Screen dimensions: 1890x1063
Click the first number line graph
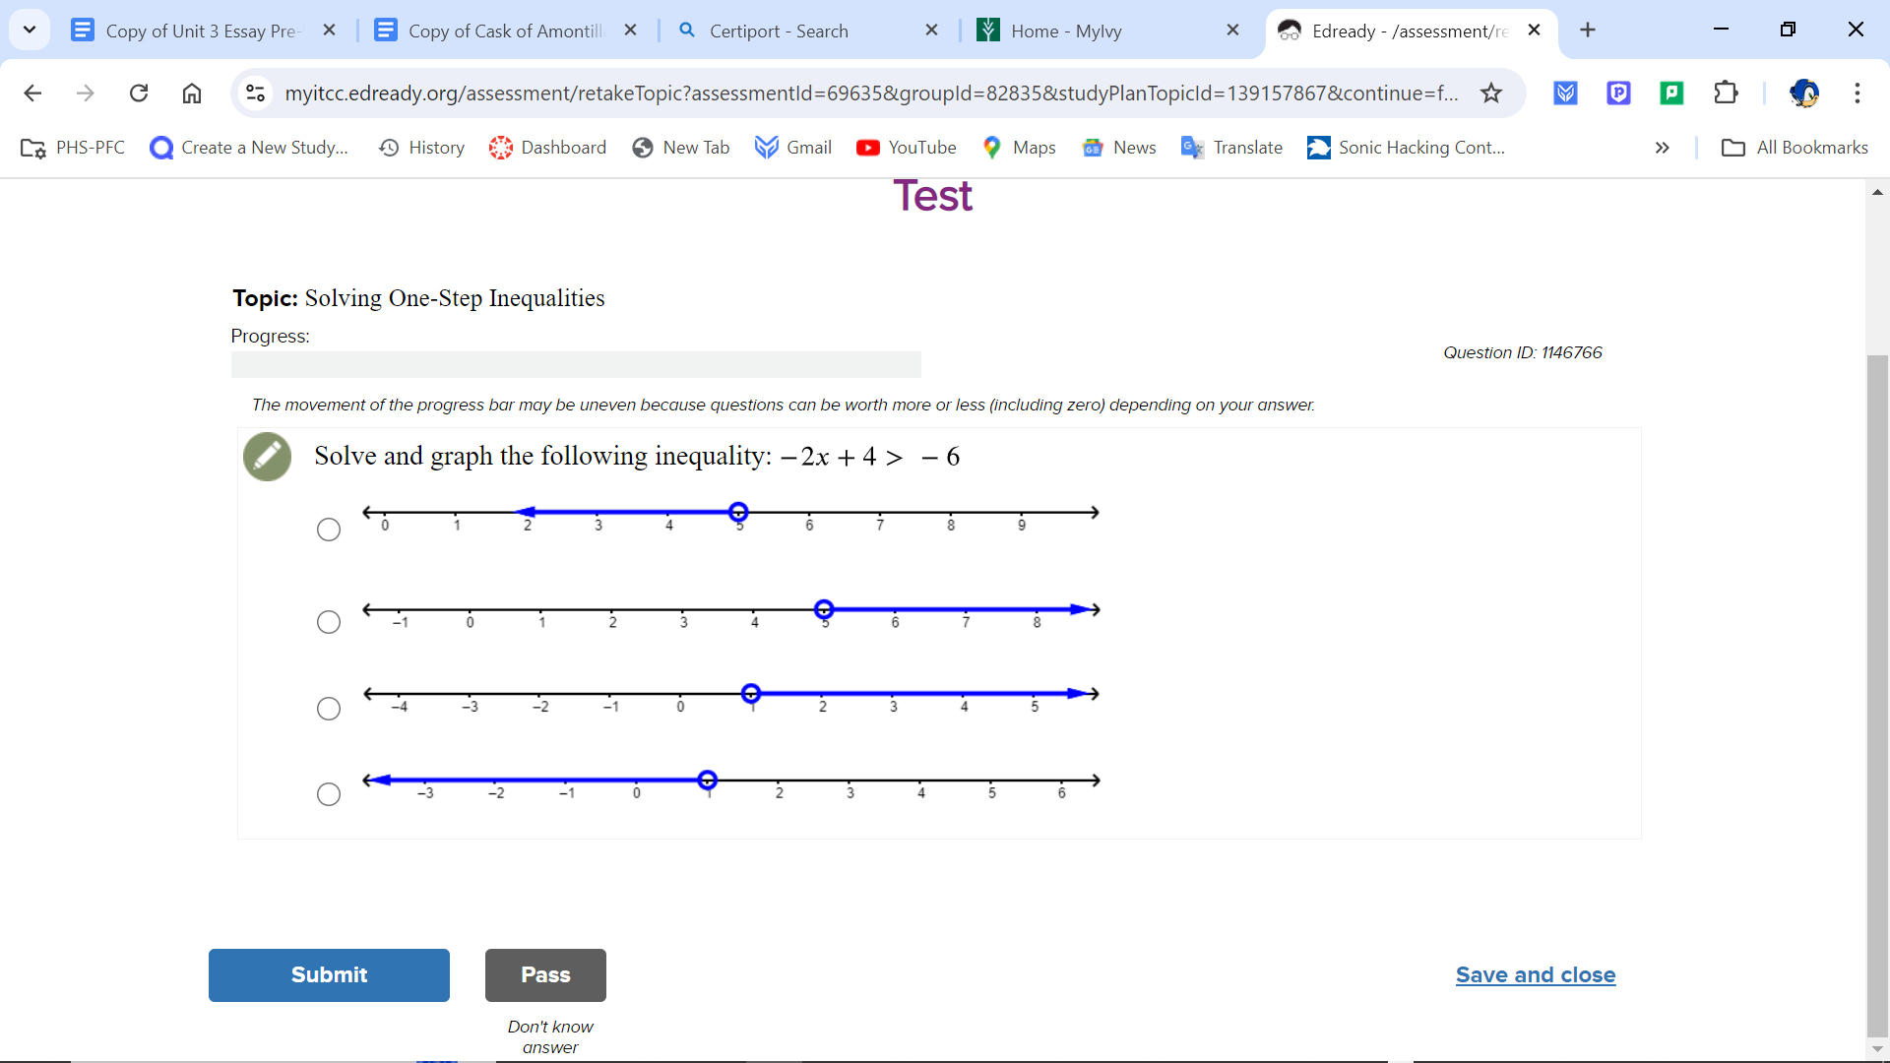click(730, 517)
